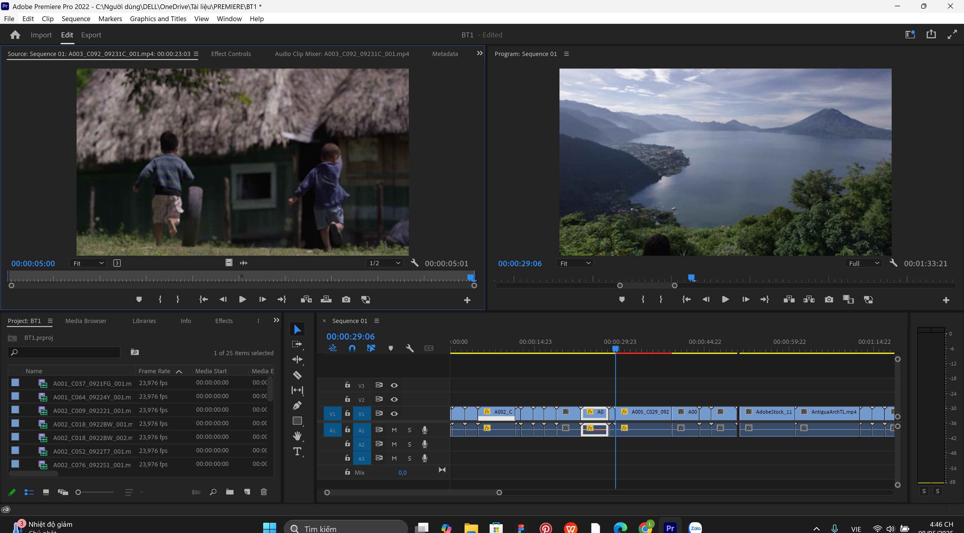Select the Type tool

click(x=297, y=451)
